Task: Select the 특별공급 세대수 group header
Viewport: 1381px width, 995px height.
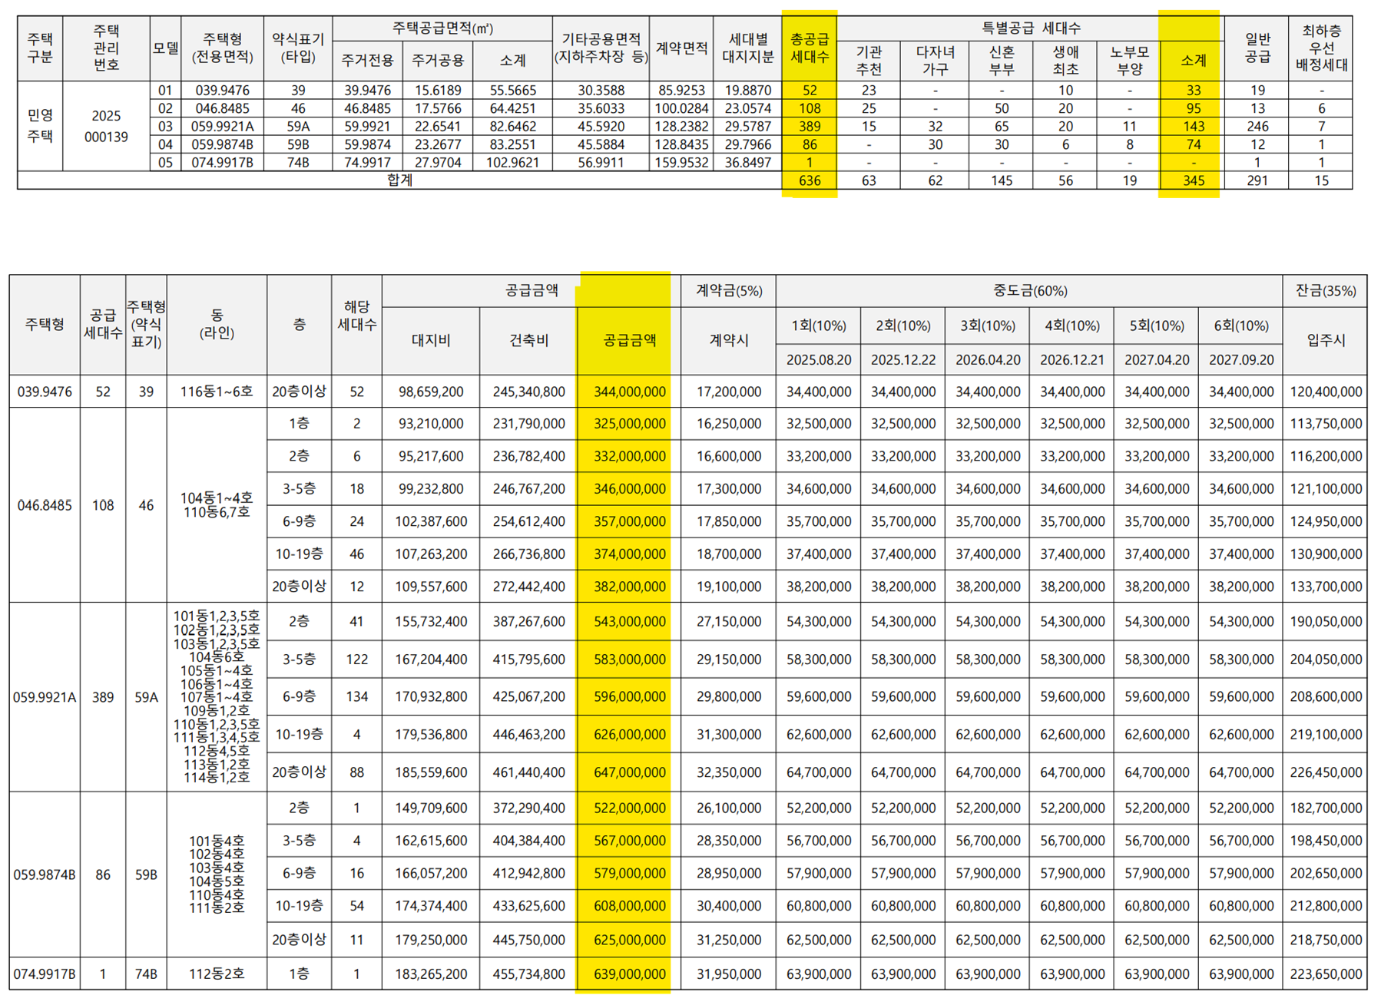Action: coord(1030,28)
